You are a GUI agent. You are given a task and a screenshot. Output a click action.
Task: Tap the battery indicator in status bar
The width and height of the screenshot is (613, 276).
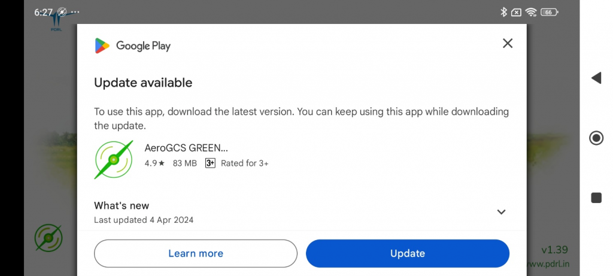pyautogui.click(x=549, y=12)
